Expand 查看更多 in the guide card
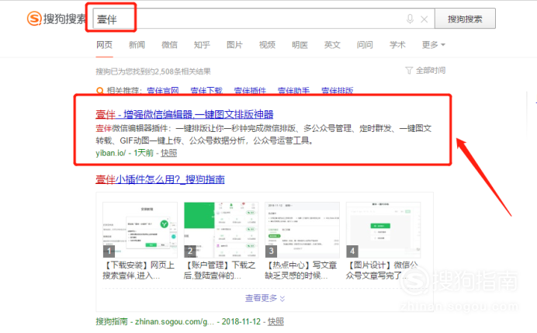This screenshot has width=537, height=333. [265, 298]
